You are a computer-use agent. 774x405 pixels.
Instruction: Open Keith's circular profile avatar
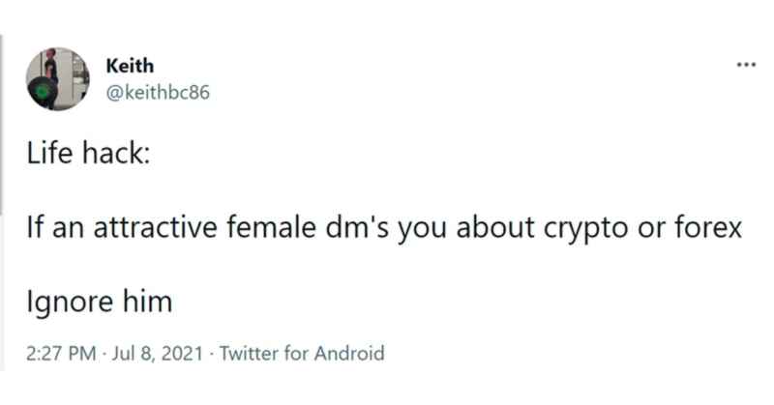click(58, 79)
